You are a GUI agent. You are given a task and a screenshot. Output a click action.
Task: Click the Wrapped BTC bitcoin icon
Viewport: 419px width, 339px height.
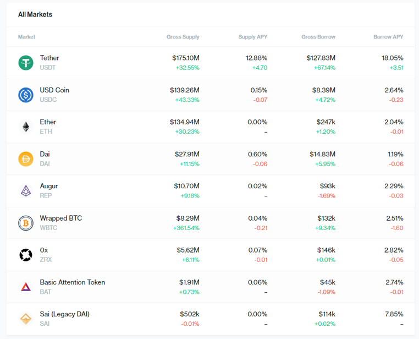tap(26, 223)
